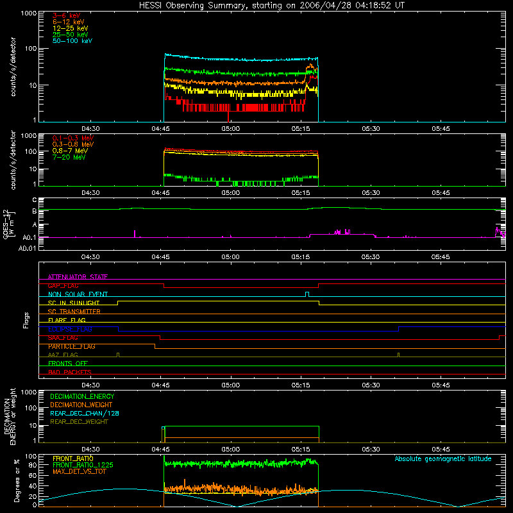Click the first AAZ_FLAG pulse before 04:45

[x=118, y=355]
